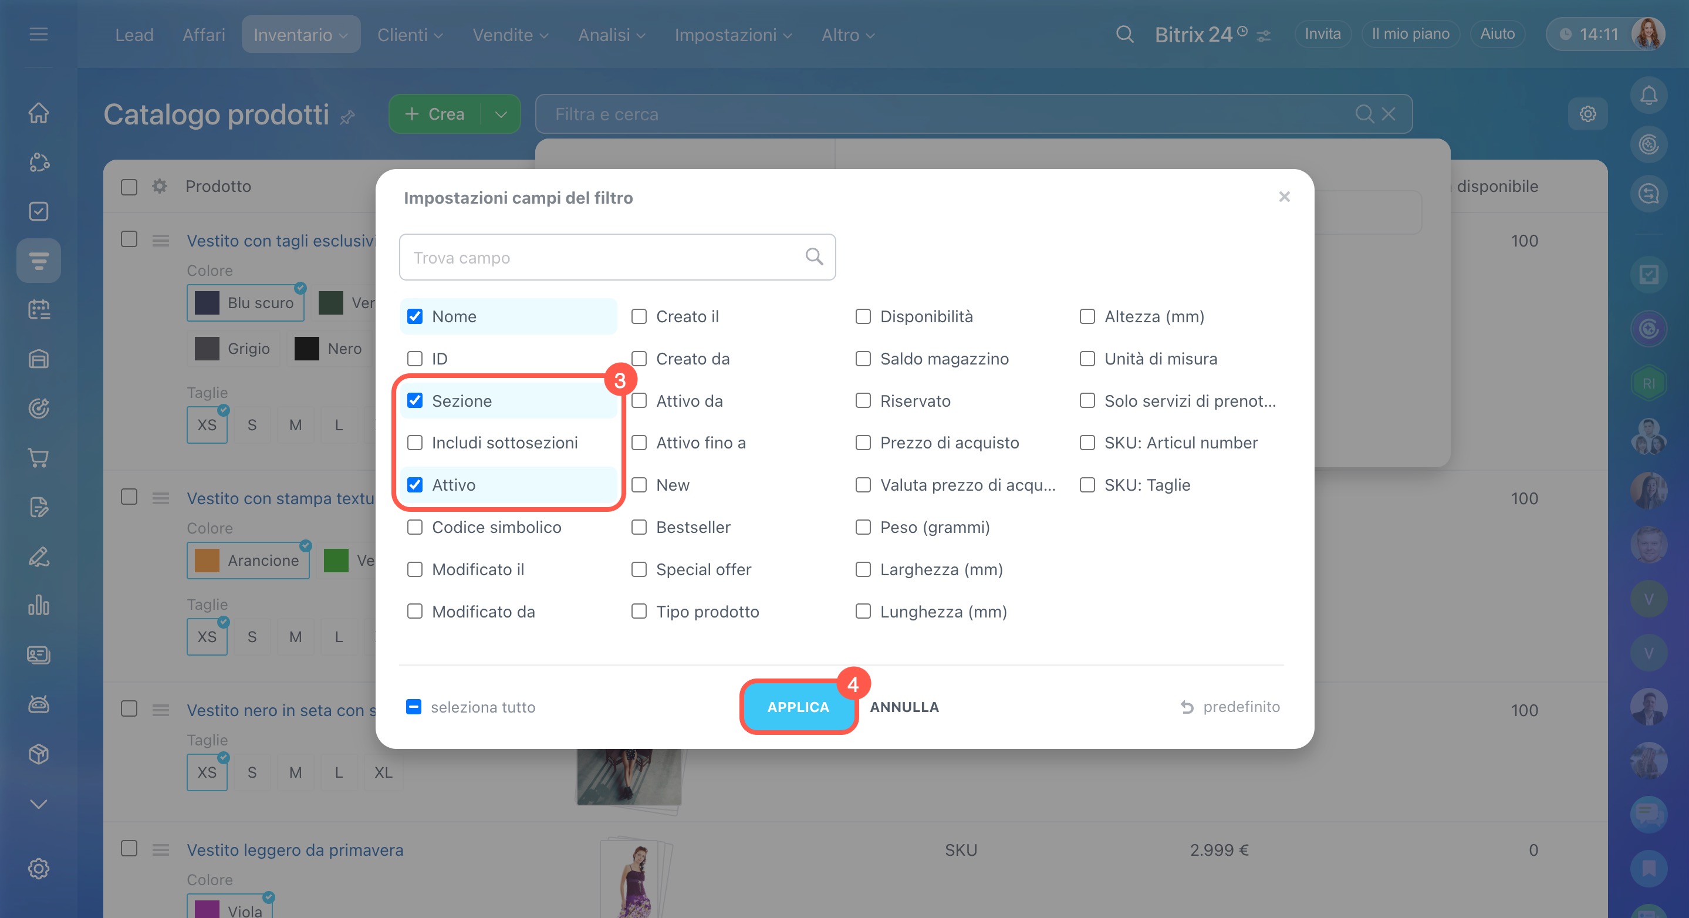Click the search magnifier in top bar
Image resolution: width=1689 pixels, height=918 pixels.
[x=1124, y=34]
